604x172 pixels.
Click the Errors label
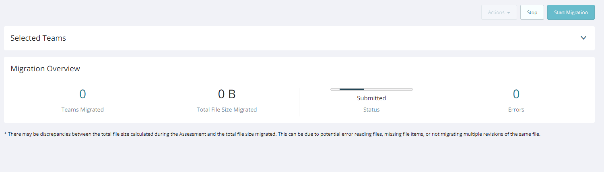516,110
